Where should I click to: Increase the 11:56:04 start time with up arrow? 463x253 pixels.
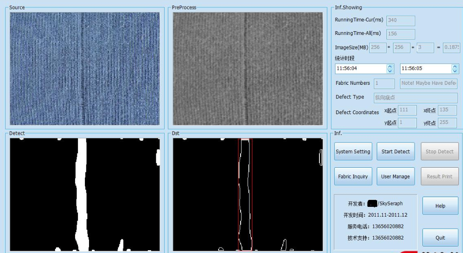[390, 67]
